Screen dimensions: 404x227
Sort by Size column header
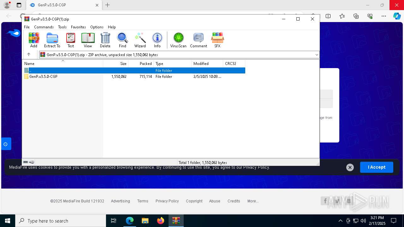pos(116,64)
